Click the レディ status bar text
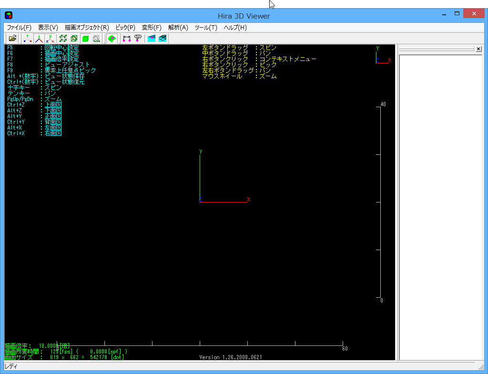488x374 pixels. 11,366
